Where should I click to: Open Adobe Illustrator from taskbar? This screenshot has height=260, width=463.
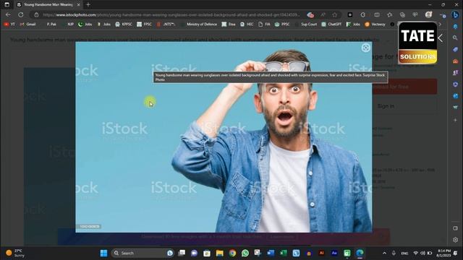tap(321, 253)
